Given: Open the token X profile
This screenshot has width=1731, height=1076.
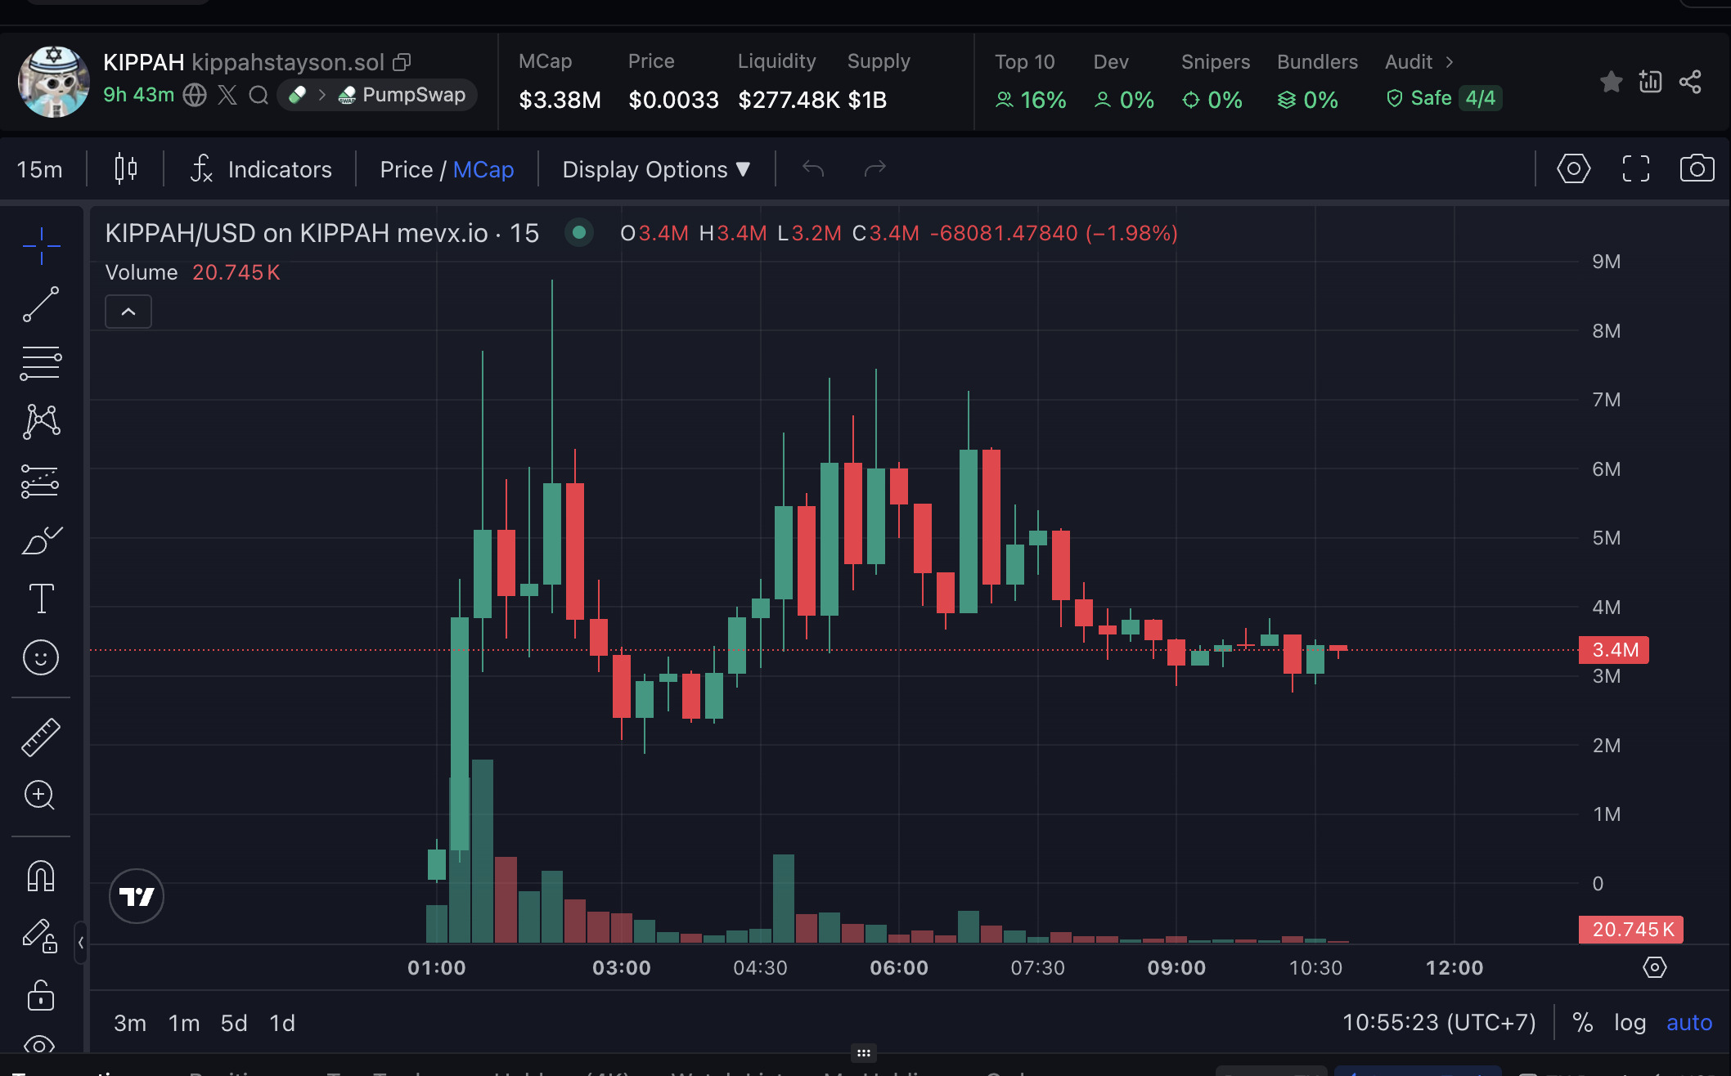Looking at the screenshot, I should click(x=227, y=95).
